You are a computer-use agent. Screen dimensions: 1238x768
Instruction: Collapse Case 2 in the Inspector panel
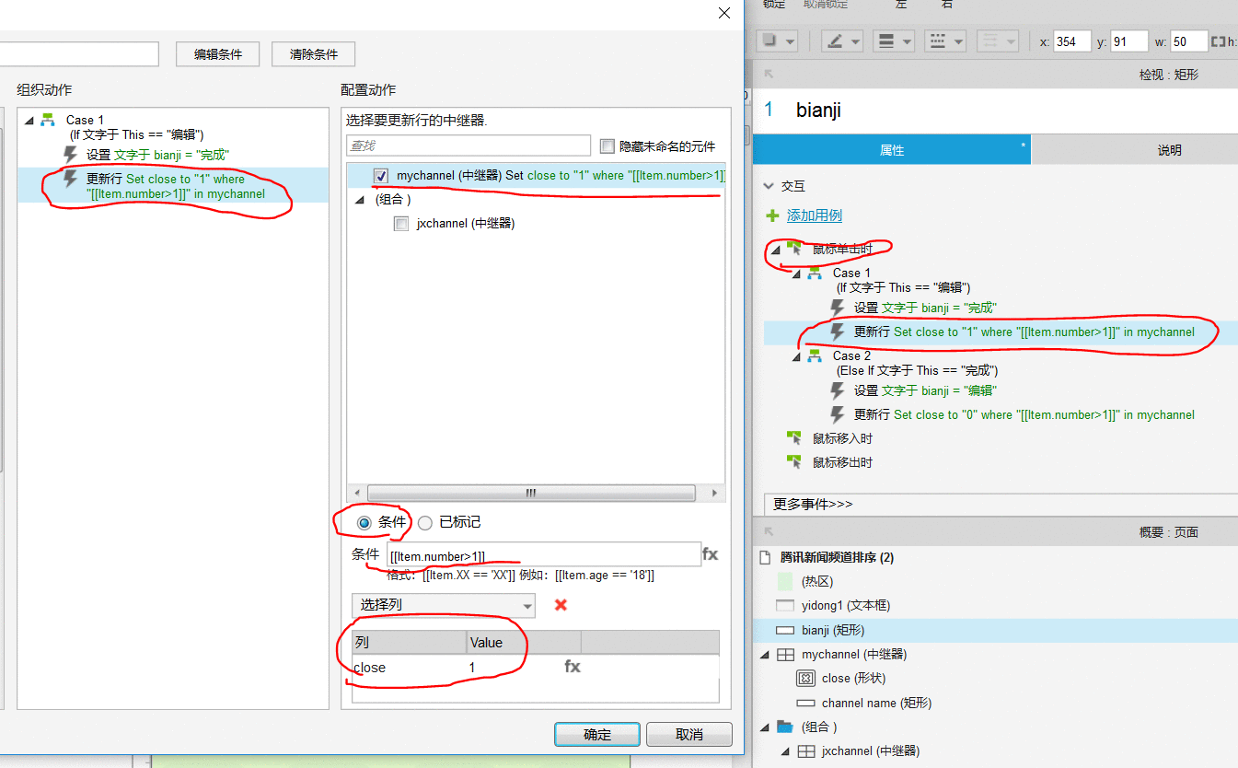pos(797,356)
